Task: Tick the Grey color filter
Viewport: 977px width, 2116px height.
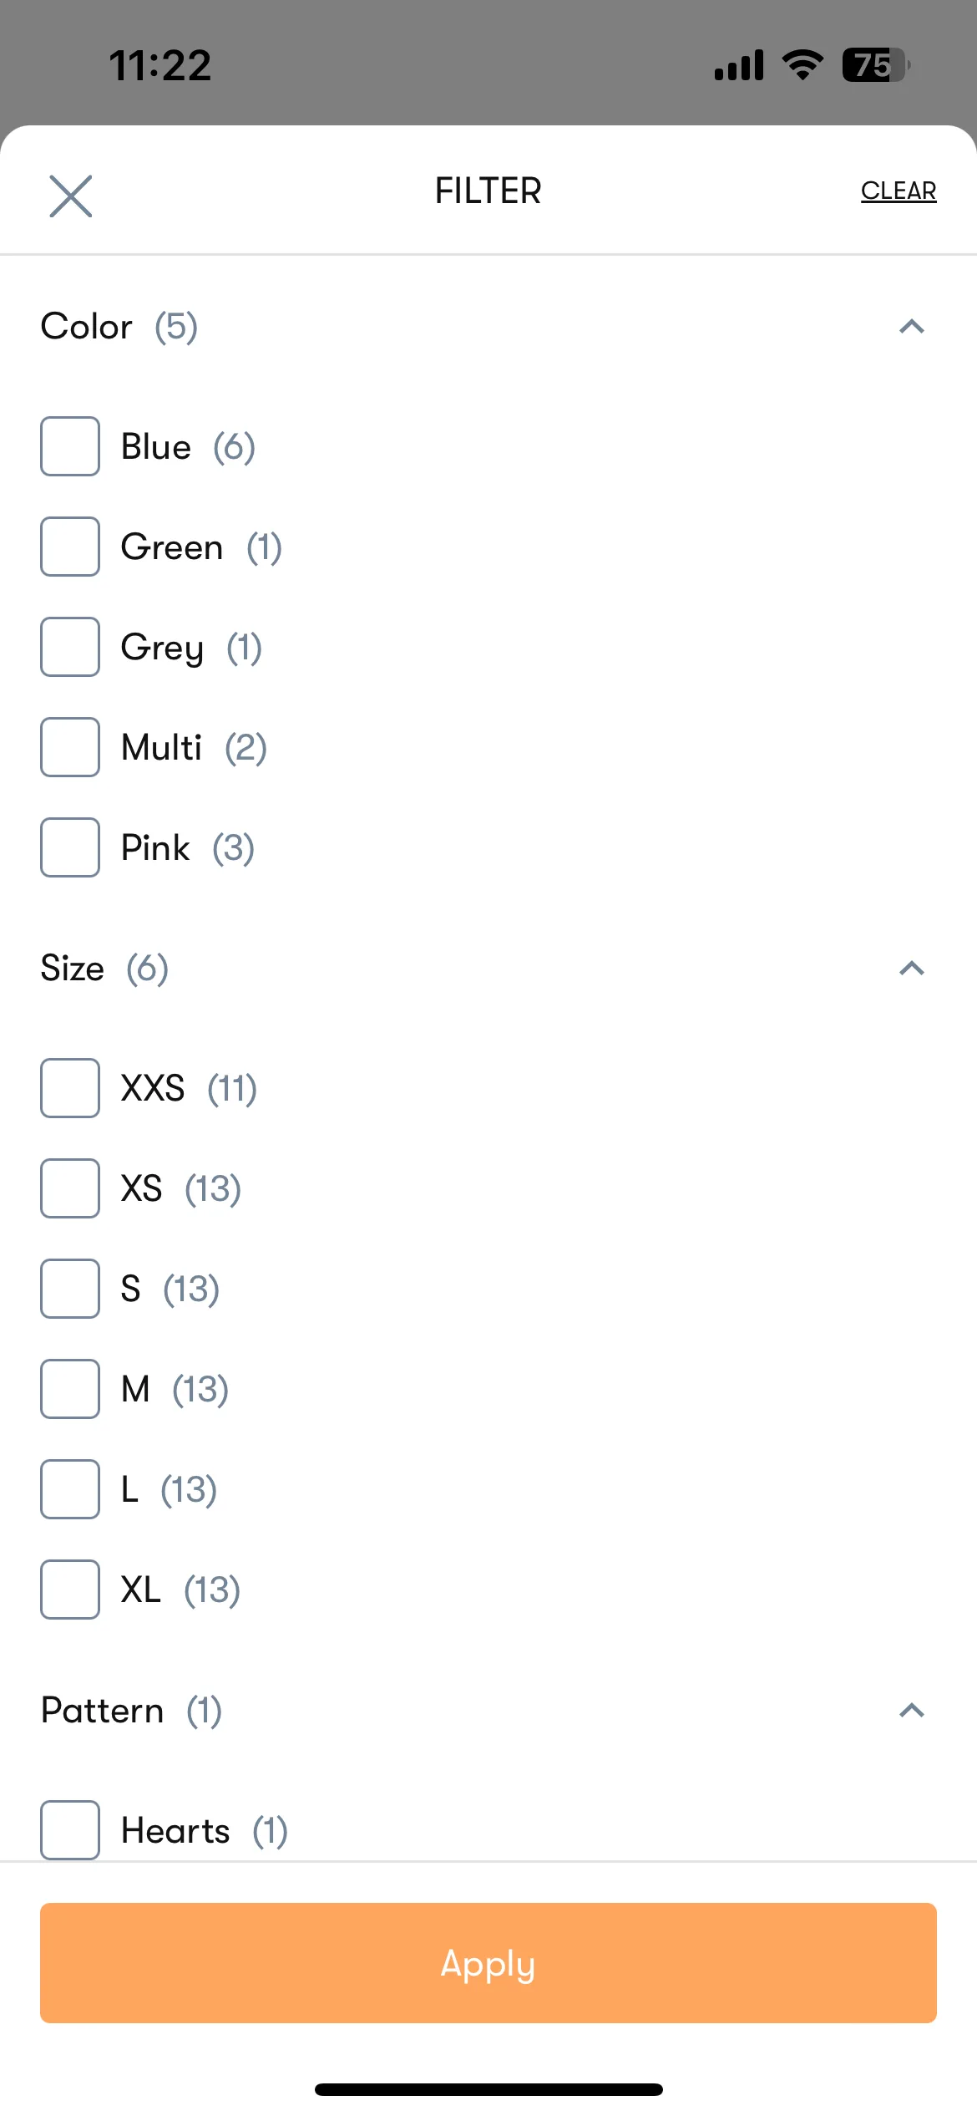Action: (x=70, y=647)
